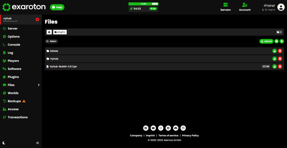Open the Discord footer icon
Image resolution: width=287 pixels, height=148 pixels.
tap(176, 128)
